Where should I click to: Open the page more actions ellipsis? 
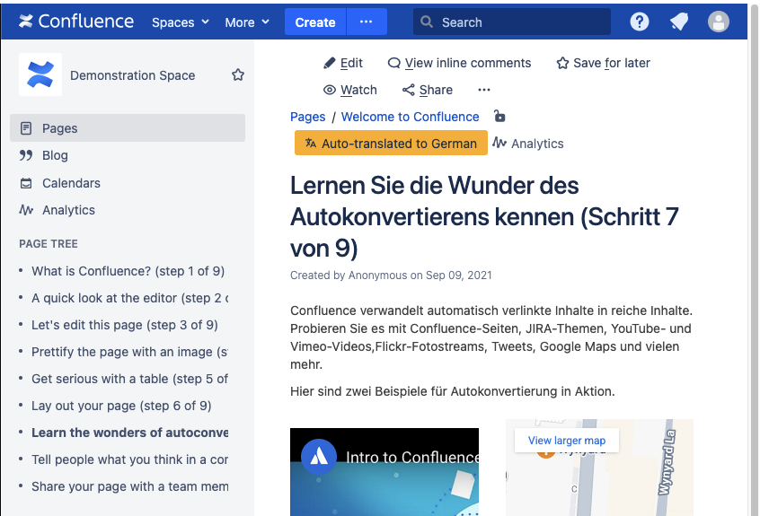(x=483, y=90)
